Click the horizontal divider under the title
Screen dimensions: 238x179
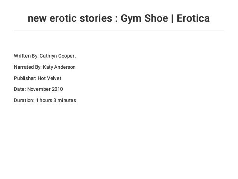(119, 31)
